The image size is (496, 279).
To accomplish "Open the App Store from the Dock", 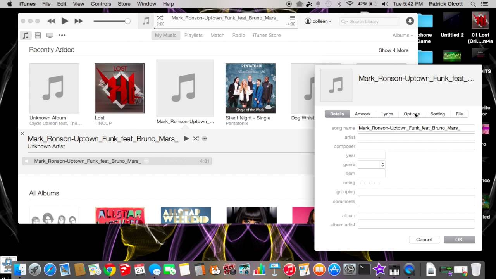I will click(x=334, y=269).
